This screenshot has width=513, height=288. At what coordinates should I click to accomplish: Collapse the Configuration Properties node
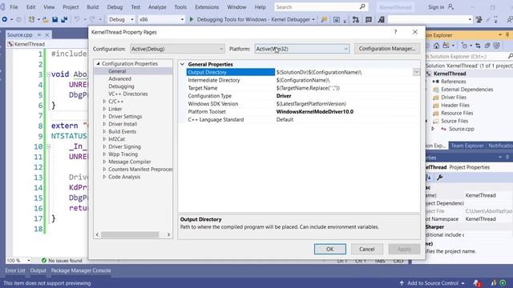pyautogui.click(x=98, y=64)
